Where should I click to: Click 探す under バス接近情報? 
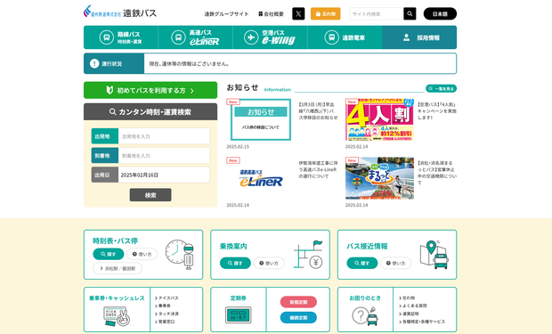click(361, 263)
